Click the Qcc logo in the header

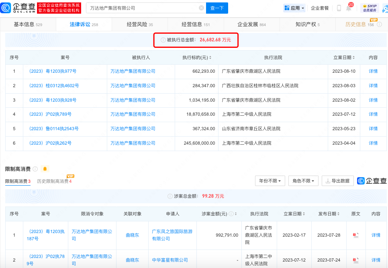pos(18,8)
